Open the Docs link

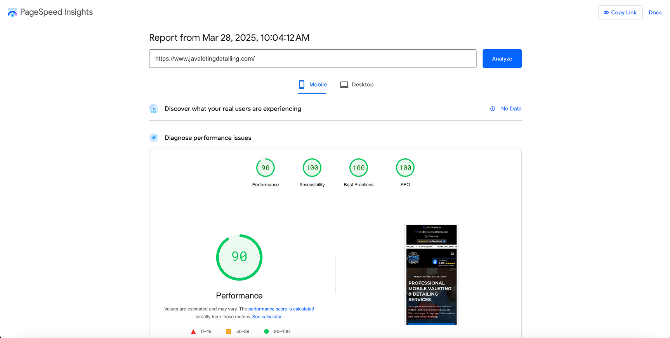(655, 12)
